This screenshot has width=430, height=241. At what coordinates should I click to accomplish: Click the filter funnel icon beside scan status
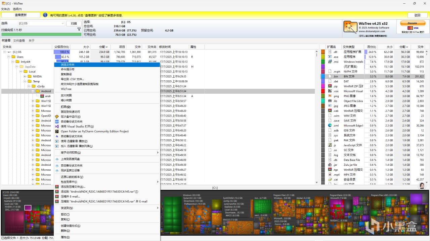tap(79, 29)
